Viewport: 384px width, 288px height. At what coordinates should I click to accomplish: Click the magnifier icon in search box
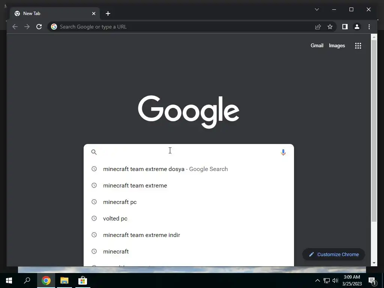94,152
